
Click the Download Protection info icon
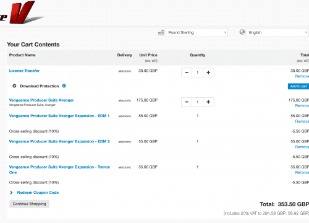[64, 86]
